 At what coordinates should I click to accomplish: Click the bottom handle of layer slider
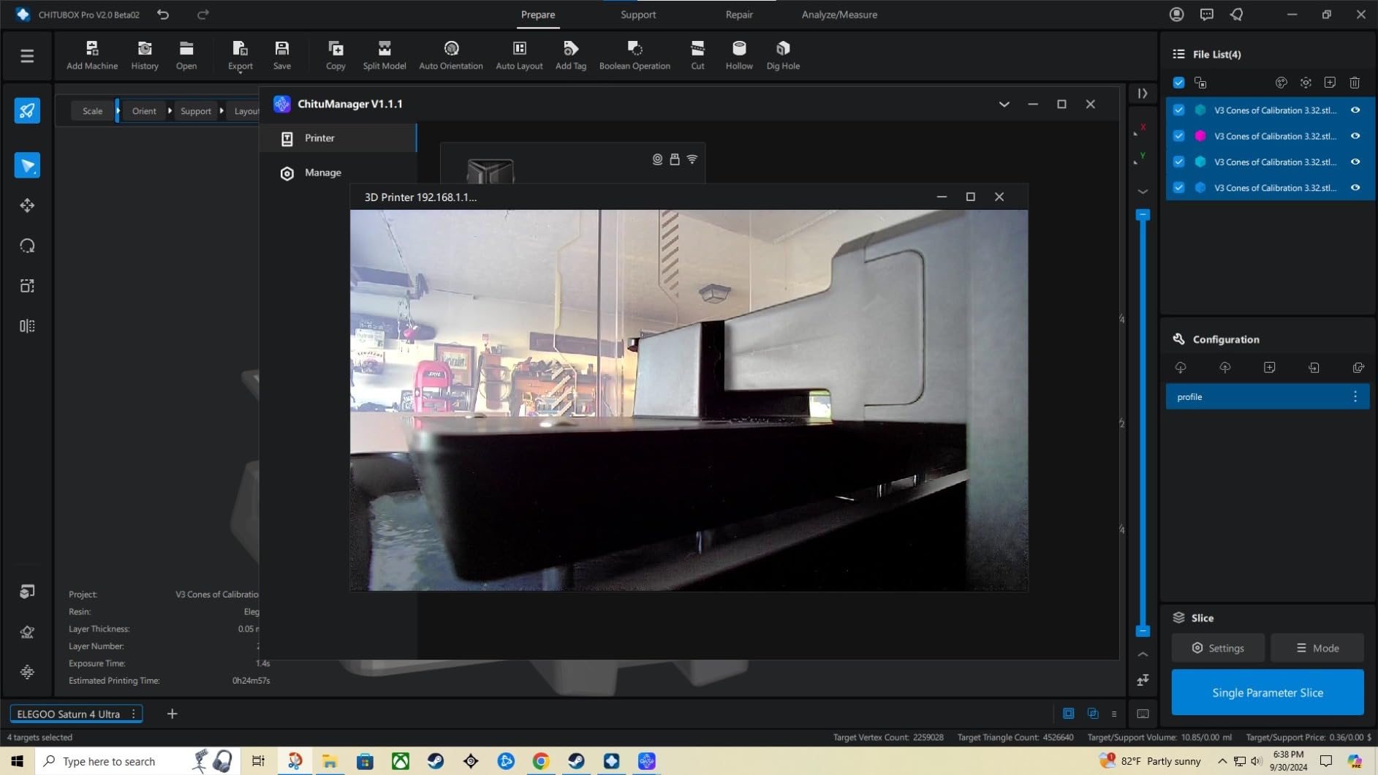(x=1143, y=631)
